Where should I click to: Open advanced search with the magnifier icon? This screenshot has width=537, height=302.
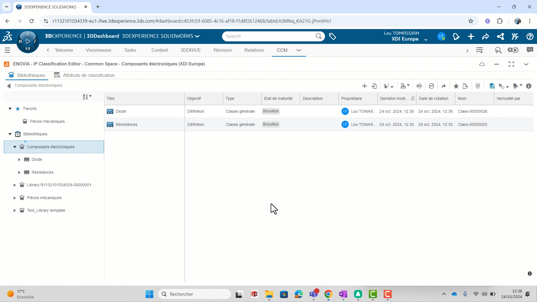pos(498,50)
